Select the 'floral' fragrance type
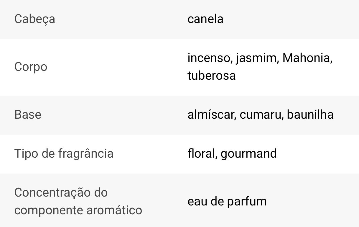Viewport: 359px width, 227px height. (x=201, y=153)
